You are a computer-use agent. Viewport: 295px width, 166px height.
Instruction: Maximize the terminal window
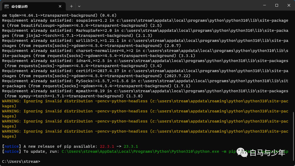[x=276, y=5]
